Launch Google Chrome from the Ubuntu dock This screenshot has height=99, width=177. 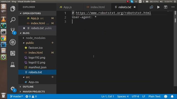pyautogui.click(x=4, y=38)
